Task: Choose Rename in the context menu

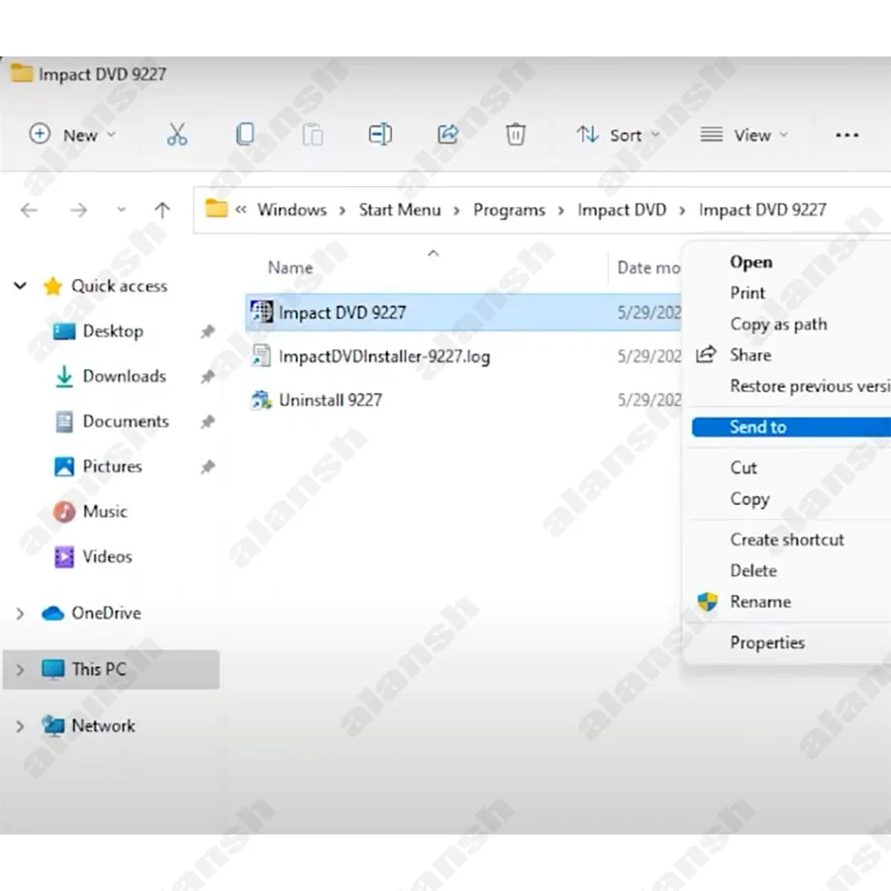Action: (760, 602)
